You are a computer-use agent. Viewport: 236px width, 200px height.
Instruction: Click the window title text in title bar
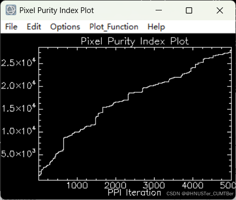click(x=56, y=10)
